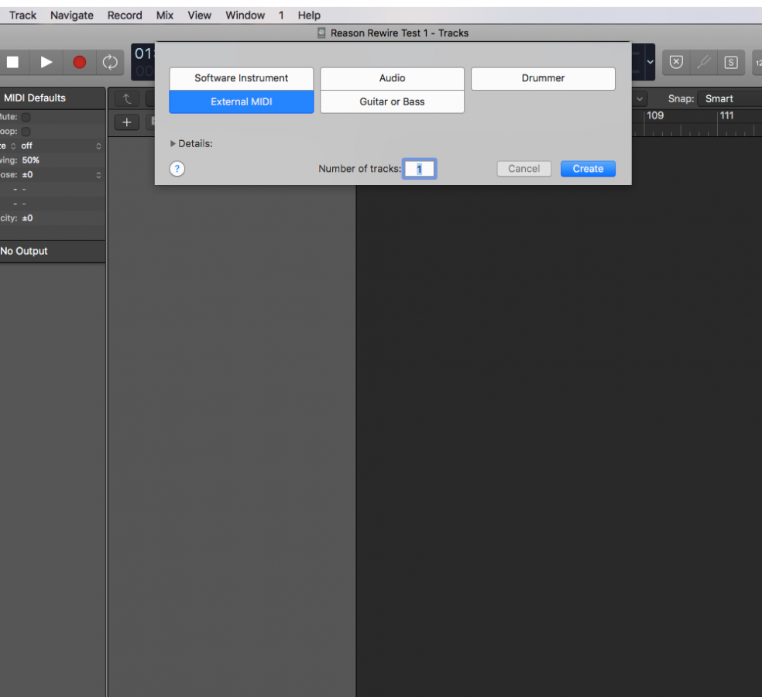The width and height of the screenshot is (762, 697).
Task: Select the Software Instrument track type
Action: (x=241, y=78)
